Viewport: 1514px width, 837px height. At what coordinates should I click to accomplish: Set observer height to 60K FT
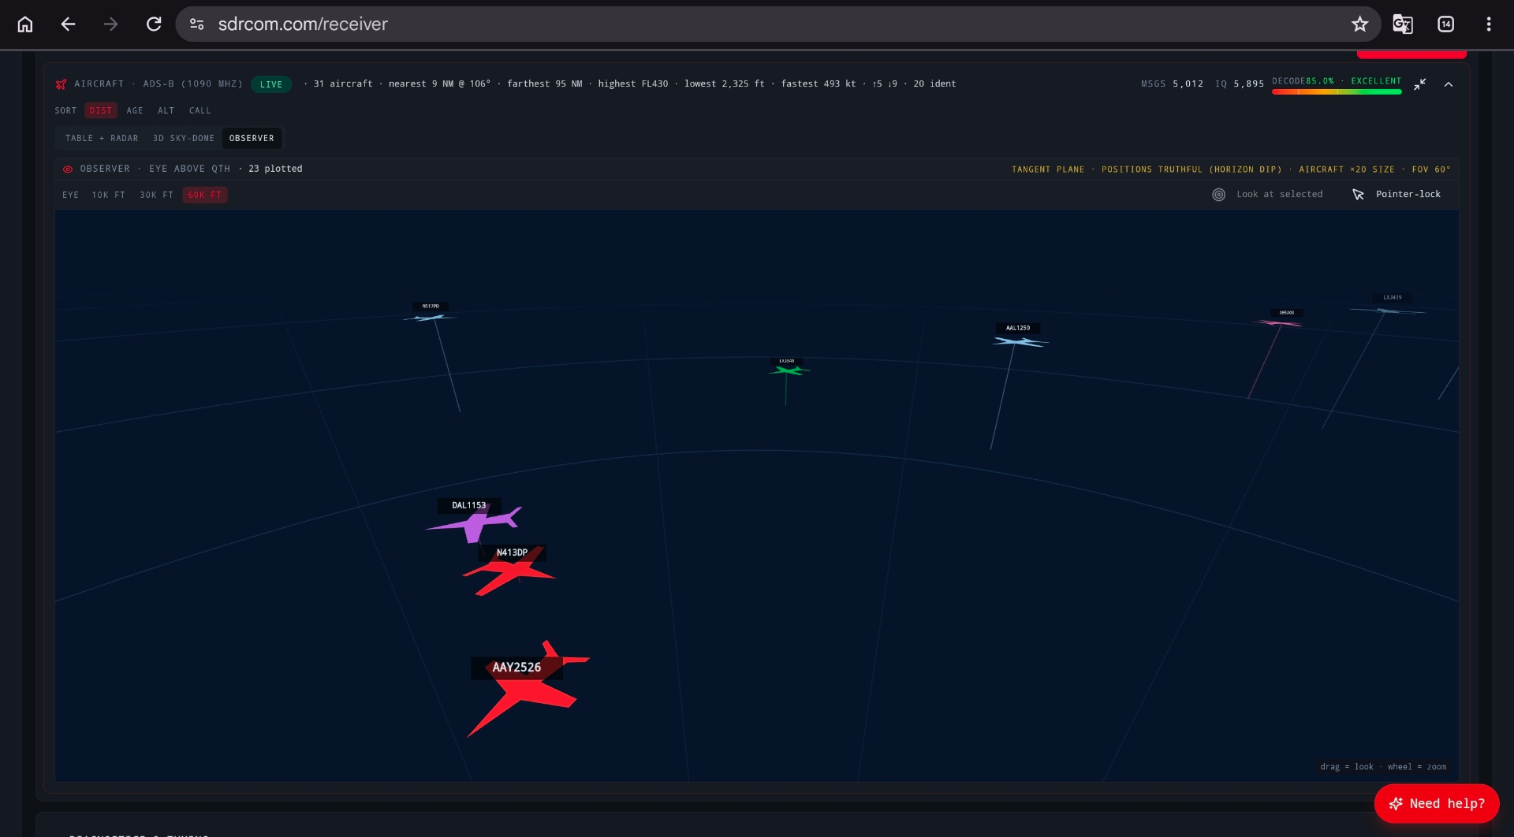205,195
